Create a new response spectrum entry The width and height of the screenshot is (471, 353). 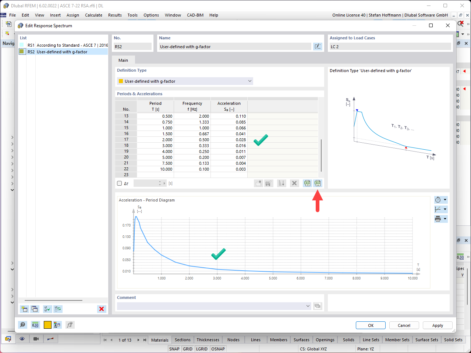coord(24,309)
